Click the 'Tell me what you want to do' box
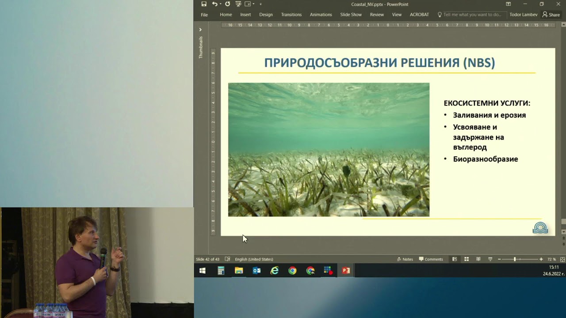 pyautogui.click(x=471, y=15)
